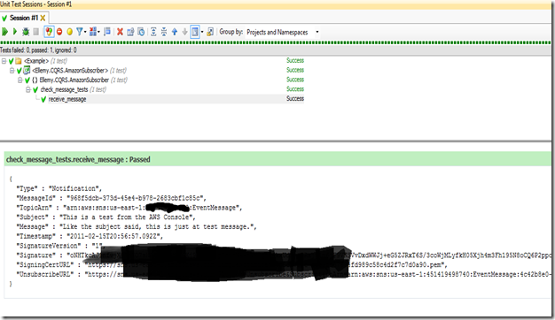Image resolution: width=555 pixels, height=320 pixels.
Task: Open the Group by Projects and Namespaces combo
Action: 283,32
